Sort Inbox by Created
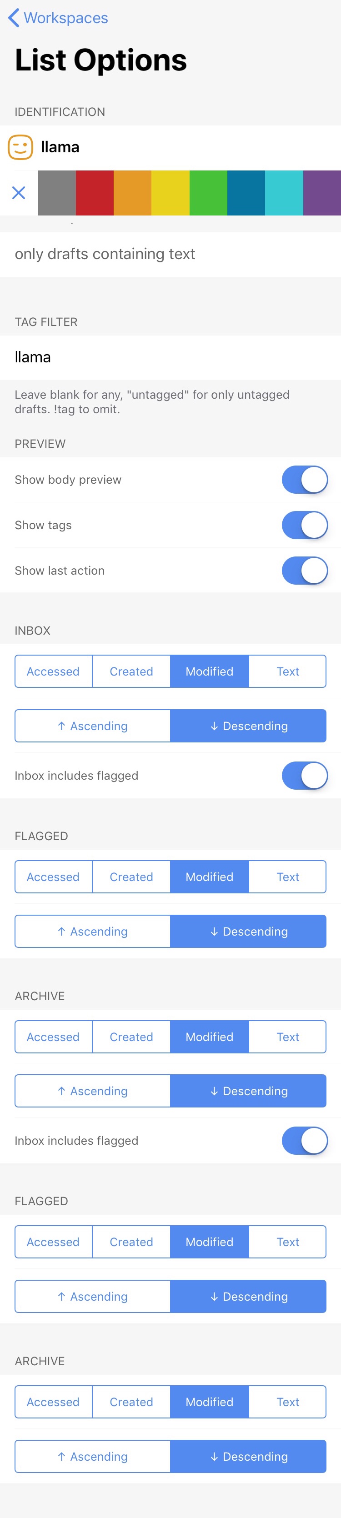 [x=131, y=671]
